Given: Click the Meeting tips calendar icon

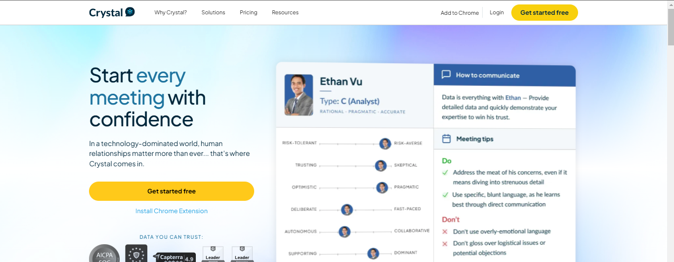Looking at the screenshot, I should coord(446,139).
